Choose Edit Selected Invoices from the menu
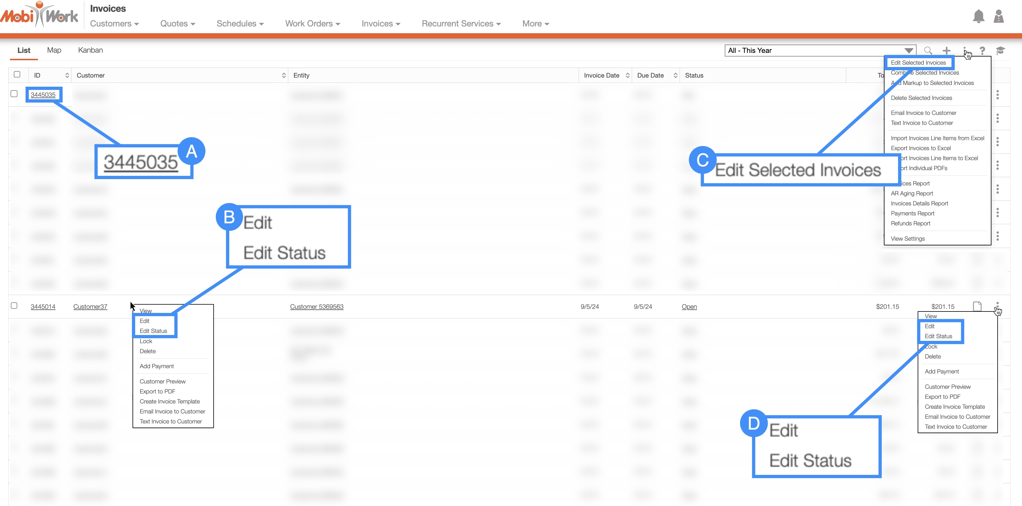Image resolution: width=1022 pixels, height=506 pixels. click(x=918, y=63)
